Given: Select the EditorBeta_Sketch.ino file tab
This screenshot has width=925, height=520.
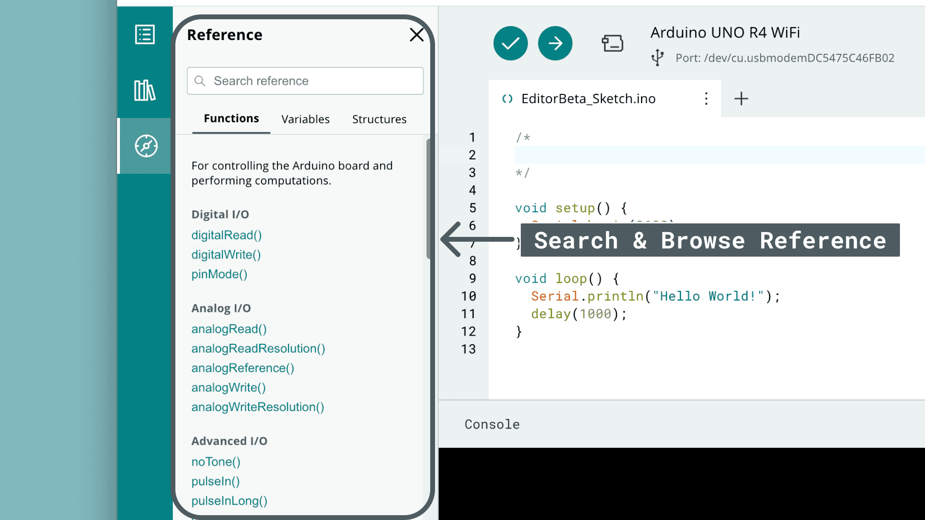Looking at the screenshot, I should 588,99.
